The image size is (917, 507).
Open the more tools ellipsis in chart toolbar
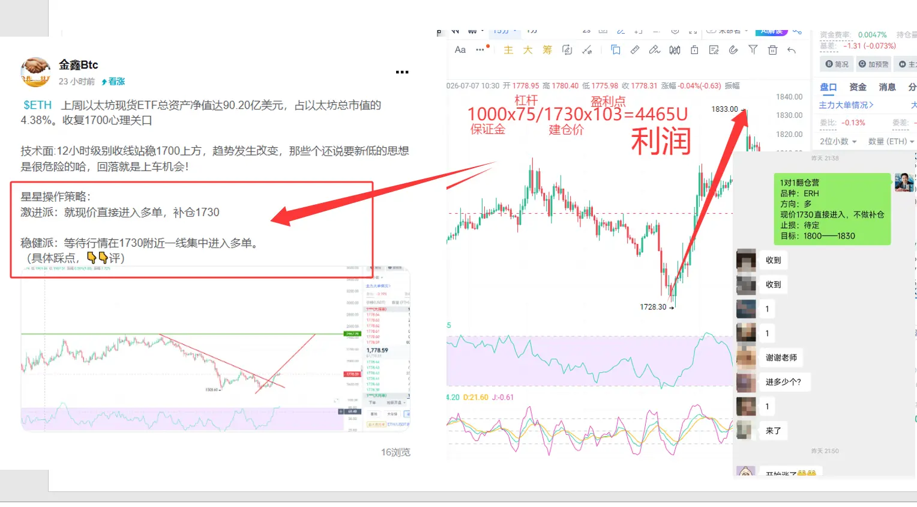point(480,50)
